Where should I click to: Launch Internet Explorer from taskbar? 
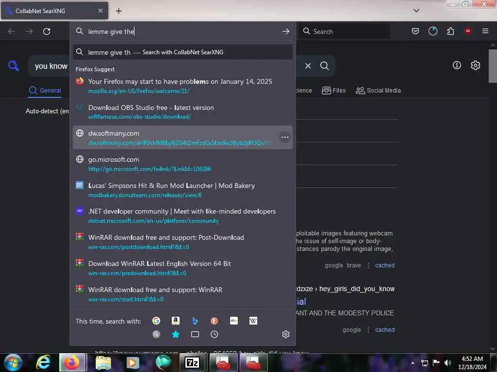click(x=43, y=362)
